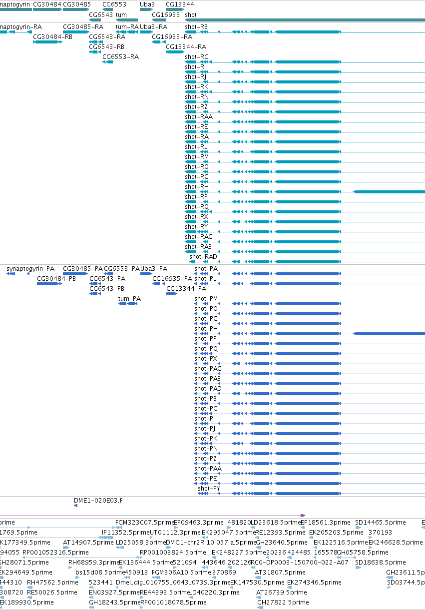Pick the CG30485-RA transcript label
425x610 pixels.
[x=83, y=26]
